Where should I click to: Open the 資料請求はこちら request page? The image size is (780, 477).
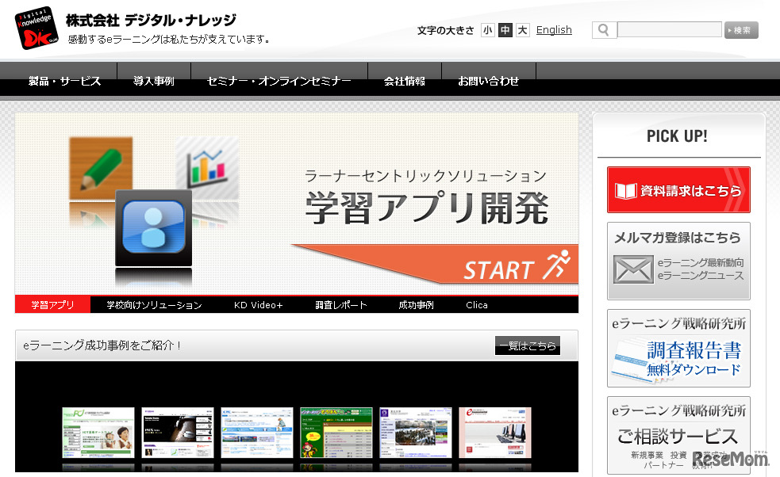tap(678, 189)
